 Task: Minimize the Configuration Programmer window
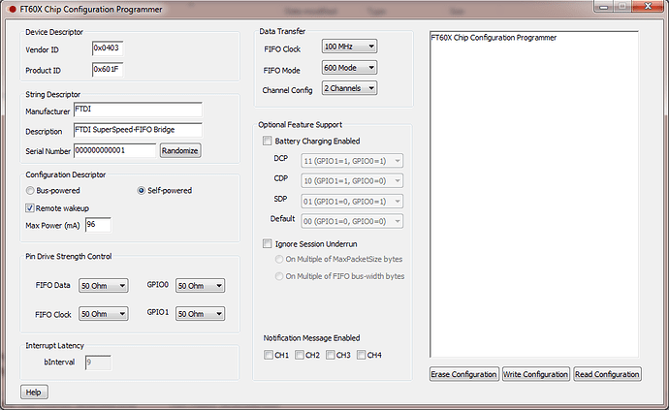coord(604,7)
